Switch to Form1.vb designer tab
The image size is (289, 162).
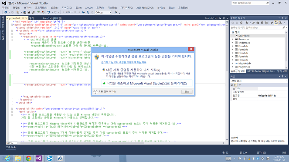pyautogui.click(x=52, y=18)
